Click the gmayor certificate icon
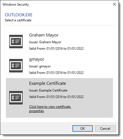 point(16,66)
